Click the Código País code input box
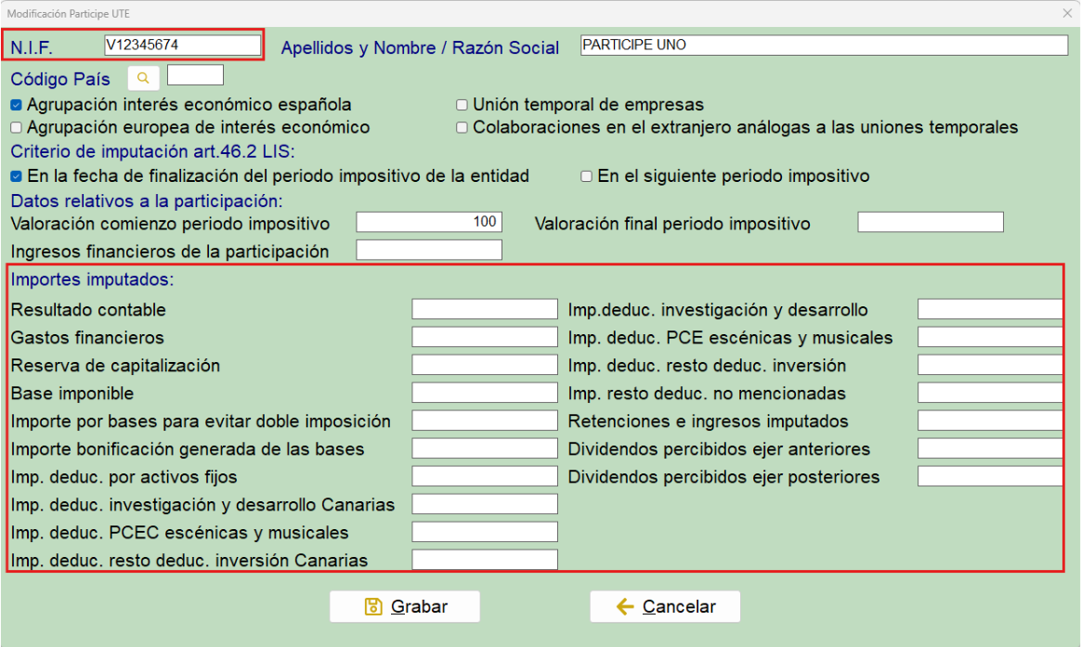The height and width of the screenshot is (647, 1081). pos(195,75)
